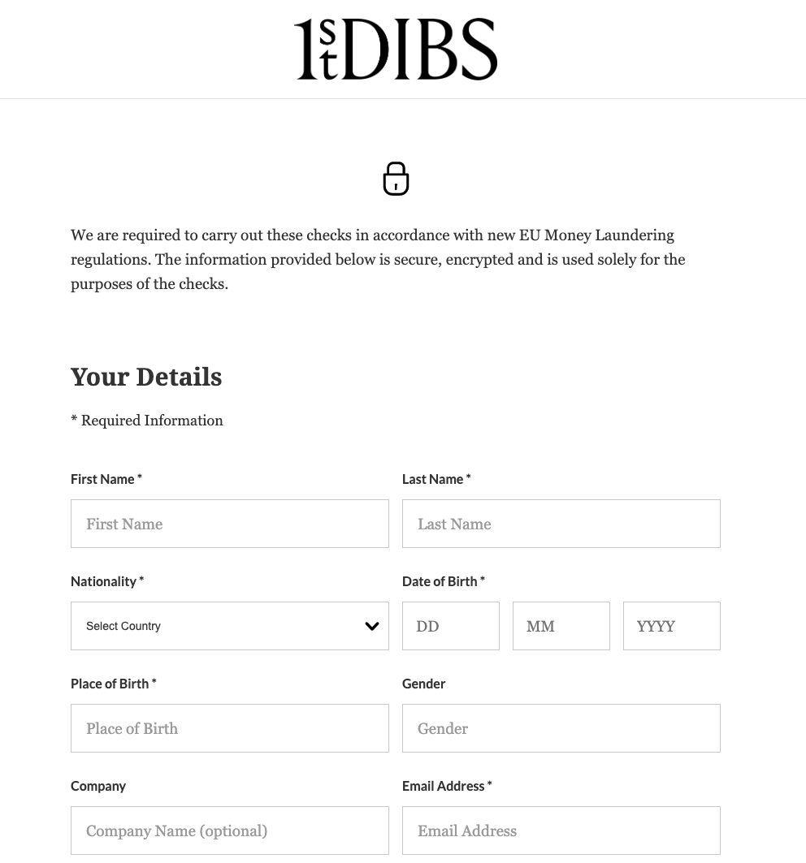Click the Required Information note text
The width and height of the screenshot is (806, 863).
(146, 421)
